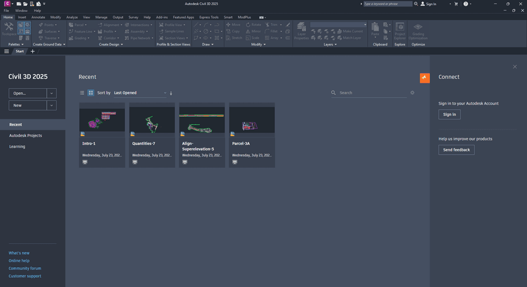Switch recent files to grid view
Screen dimensions: 527x287
click(91, 93)
